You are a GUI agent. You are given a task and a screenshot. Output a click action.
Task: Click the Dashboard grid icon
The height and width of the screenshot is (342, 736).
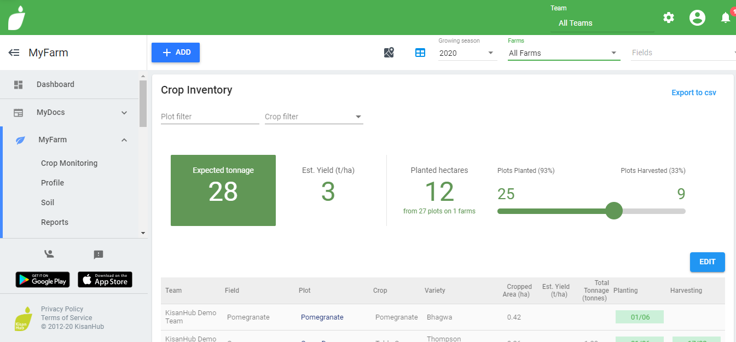(x=19, y=84)
